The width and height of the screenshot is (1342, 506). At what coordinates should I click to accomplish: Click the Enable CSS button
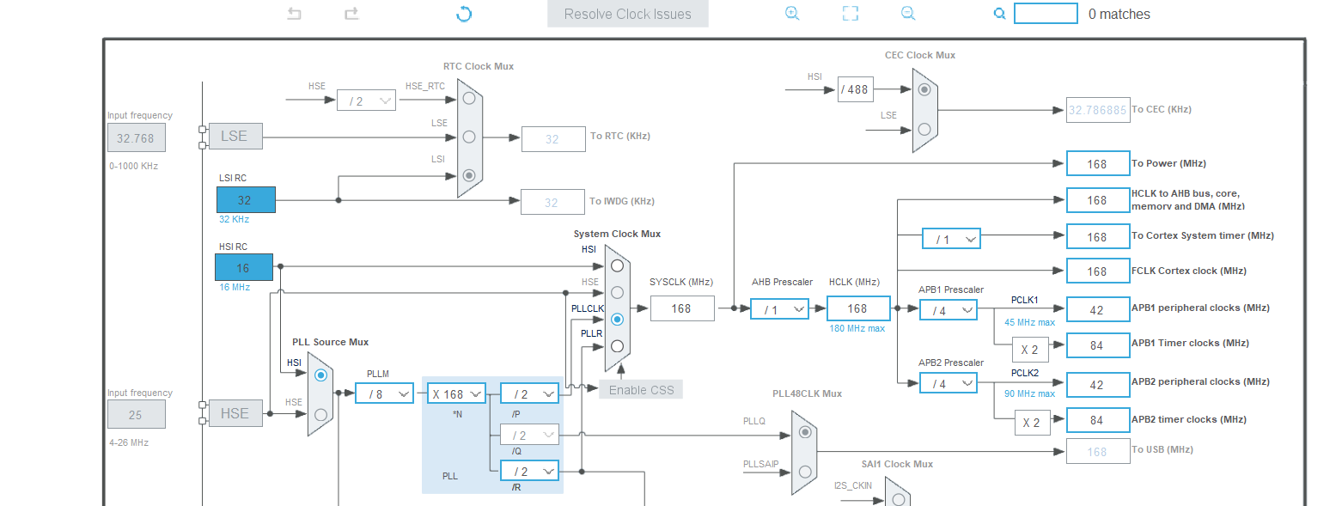click(641, 389)
